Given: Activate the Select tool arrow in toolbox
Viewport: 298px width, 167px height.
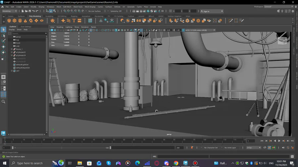Looking at the screenshot, I should (3, 30).
